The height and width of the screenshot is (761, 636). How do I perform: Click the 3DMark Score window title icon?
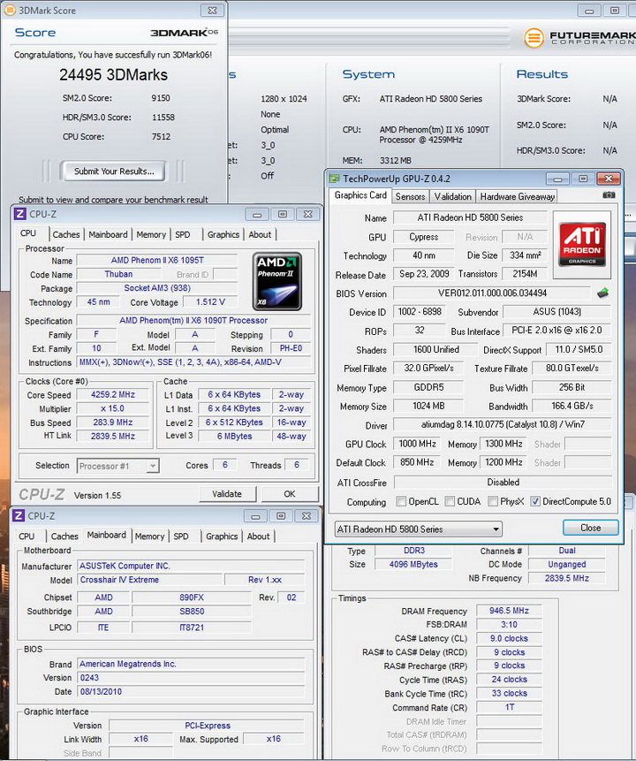10,11
